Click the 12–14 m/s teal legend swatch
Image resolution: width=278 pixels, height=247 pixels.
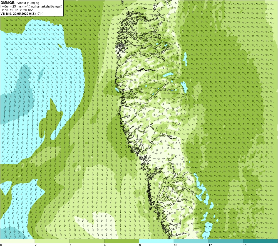pyautogui.click(x=226, y=241)
